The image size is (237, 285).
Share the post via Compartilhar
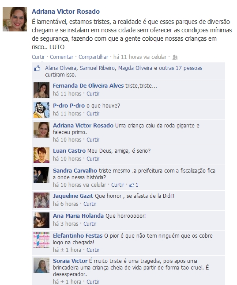click(x=93, y=57)
